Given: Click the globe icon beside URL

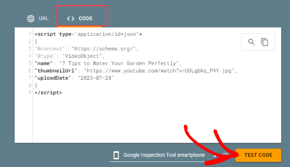Looking at the screenshot, I should tap(31, 18).
